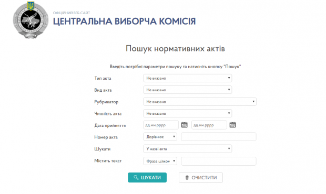The image size is (326, 194).
Task: Open the Чинність акта dropdown
Action: pyautogui.click(x=188, y=113)
